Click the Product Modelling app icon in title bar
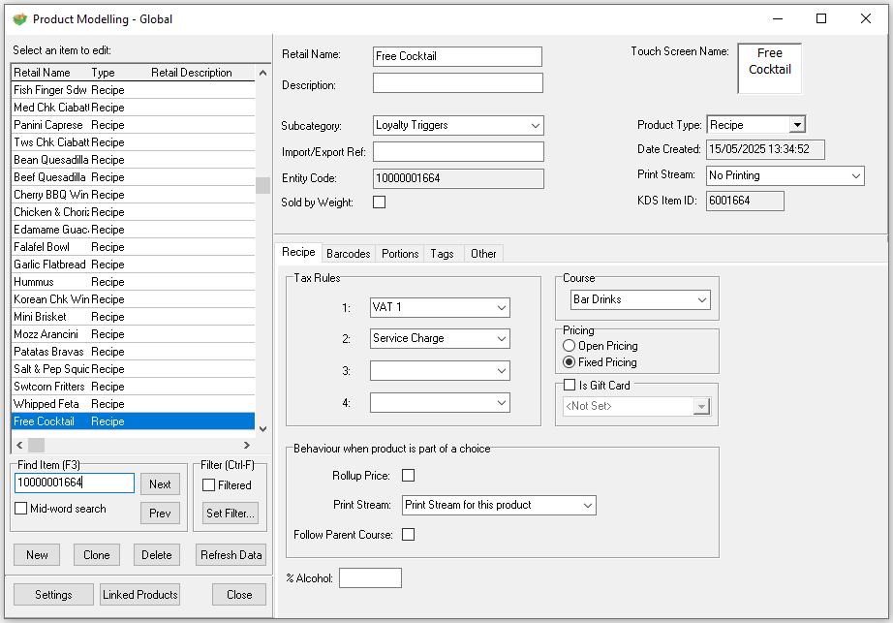The height and width of the screenshot is (623, 893). [x=20, y=18]
